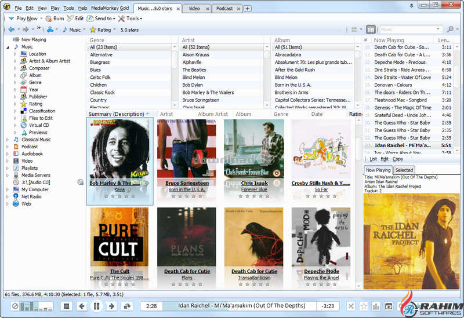The height and width of the screenshot is (318, 464).
Task: Open the Play Now dropdown arrow
Action: 41,19
